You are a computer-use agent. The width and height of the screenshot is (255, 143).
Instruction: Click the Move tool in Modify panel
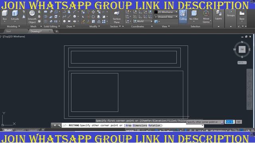point(93,12)
